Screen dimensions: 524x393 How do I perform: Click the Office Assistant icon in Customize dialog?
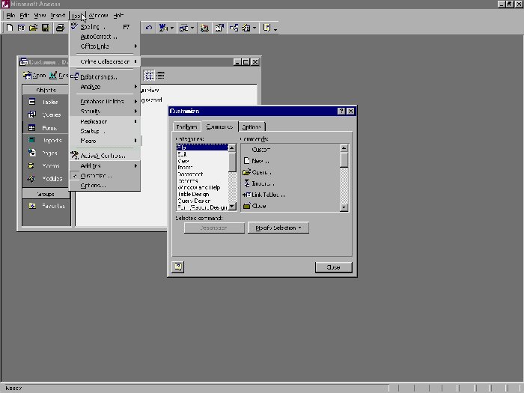tap(179, 266)
